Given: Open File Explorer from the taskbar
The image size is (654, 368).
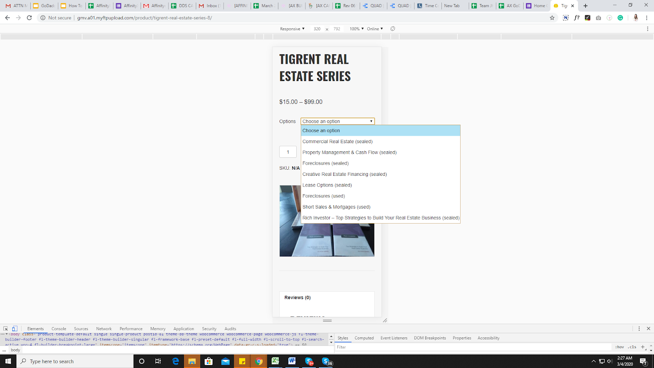Looking at the screenshot, I should pos(192,361).
